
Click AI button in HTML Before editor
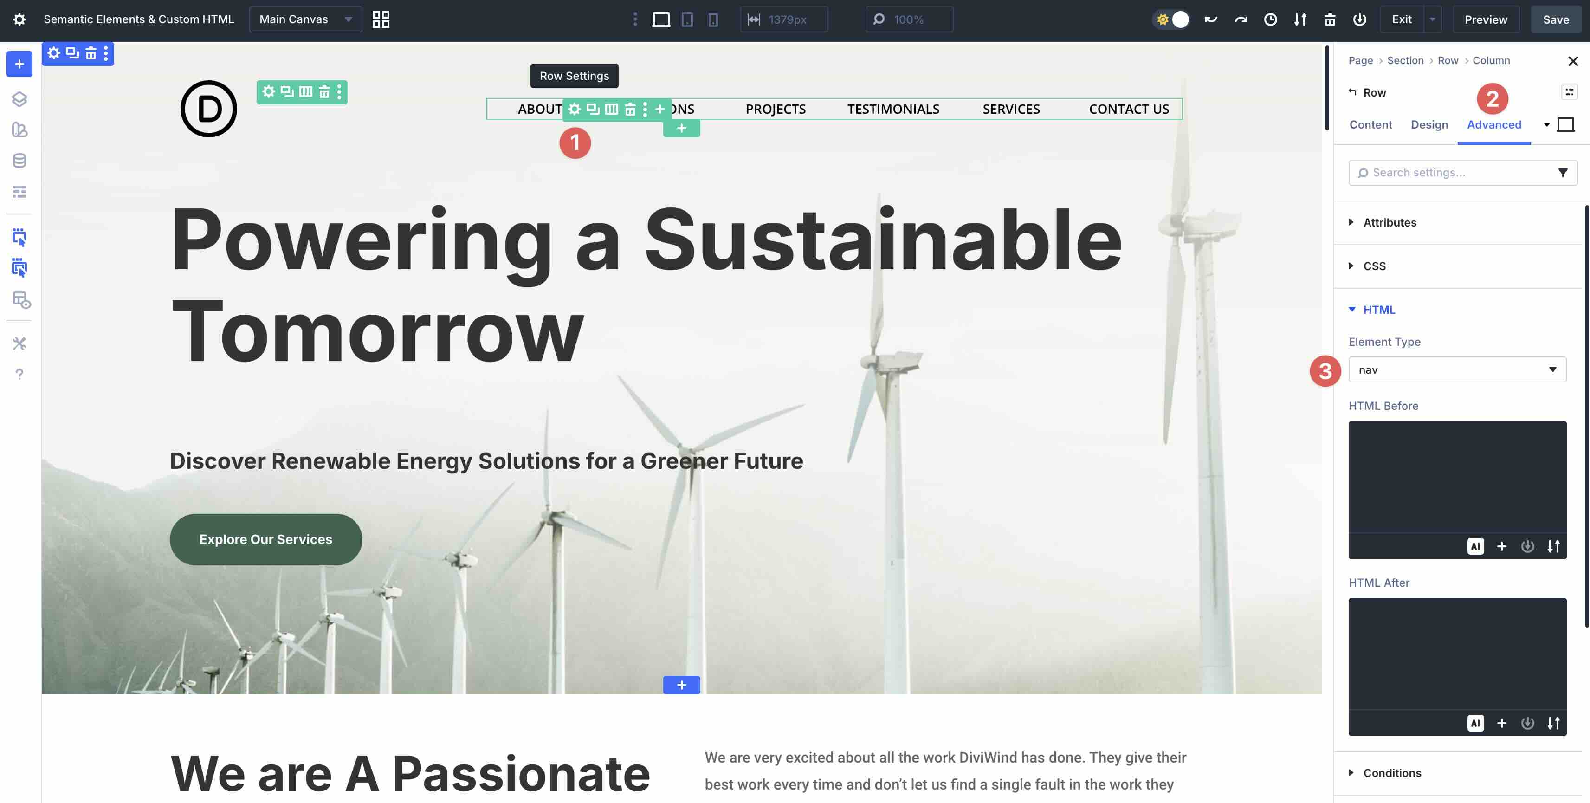1475,546
